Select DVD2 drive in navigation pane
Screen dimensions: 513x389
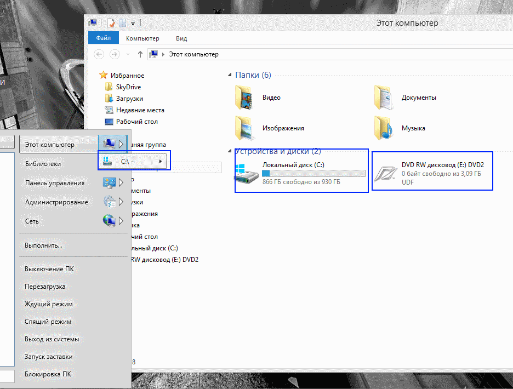pos(164,260)
